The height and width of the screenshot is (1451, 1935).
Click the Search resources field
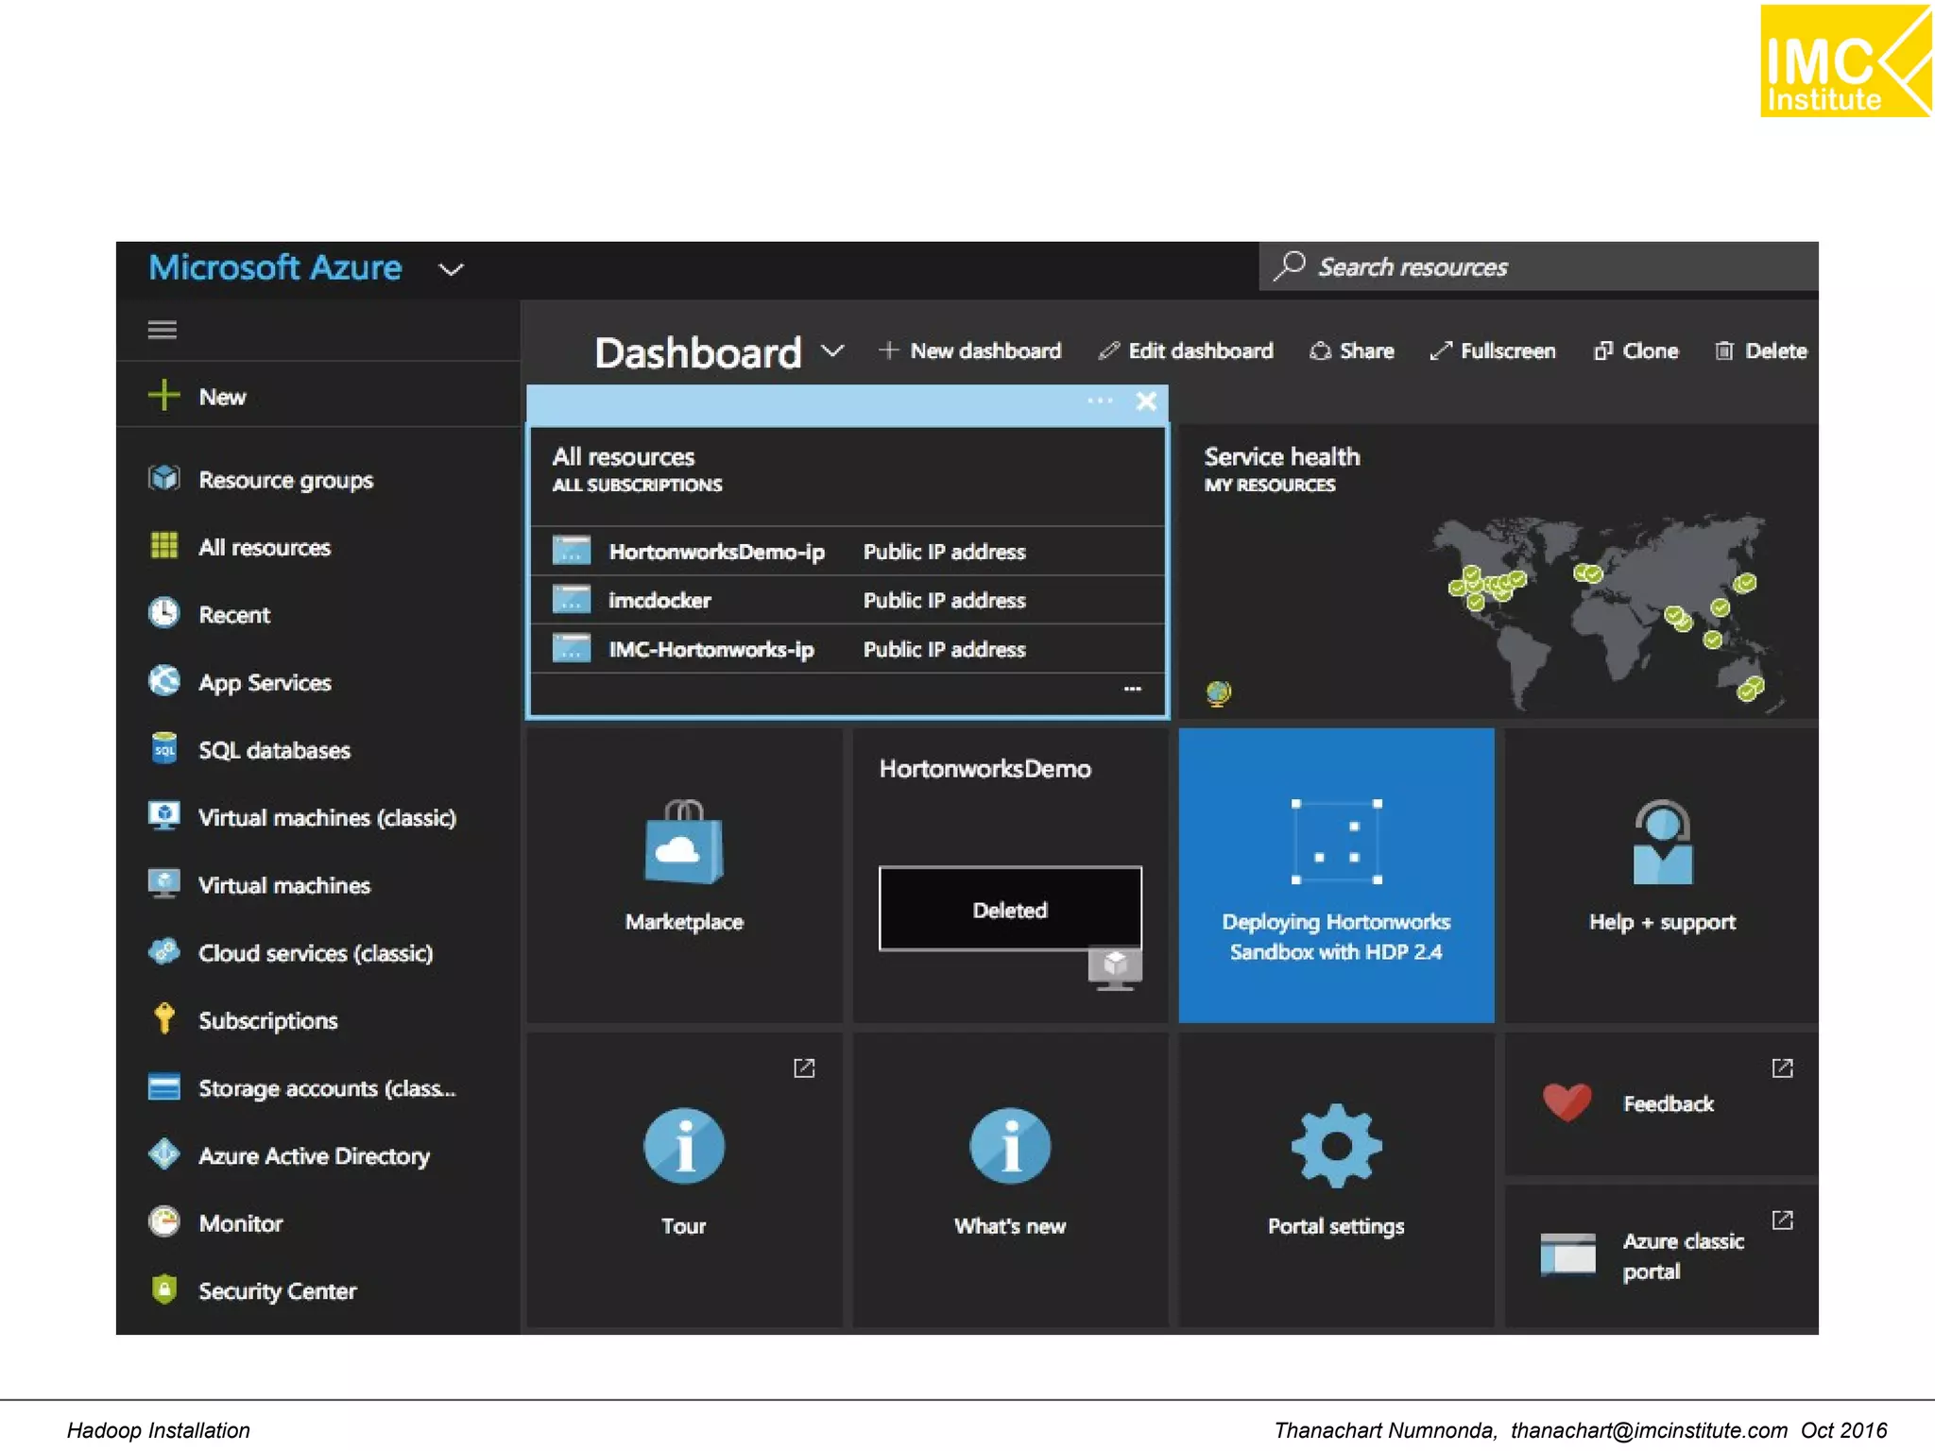(1538, 266)
